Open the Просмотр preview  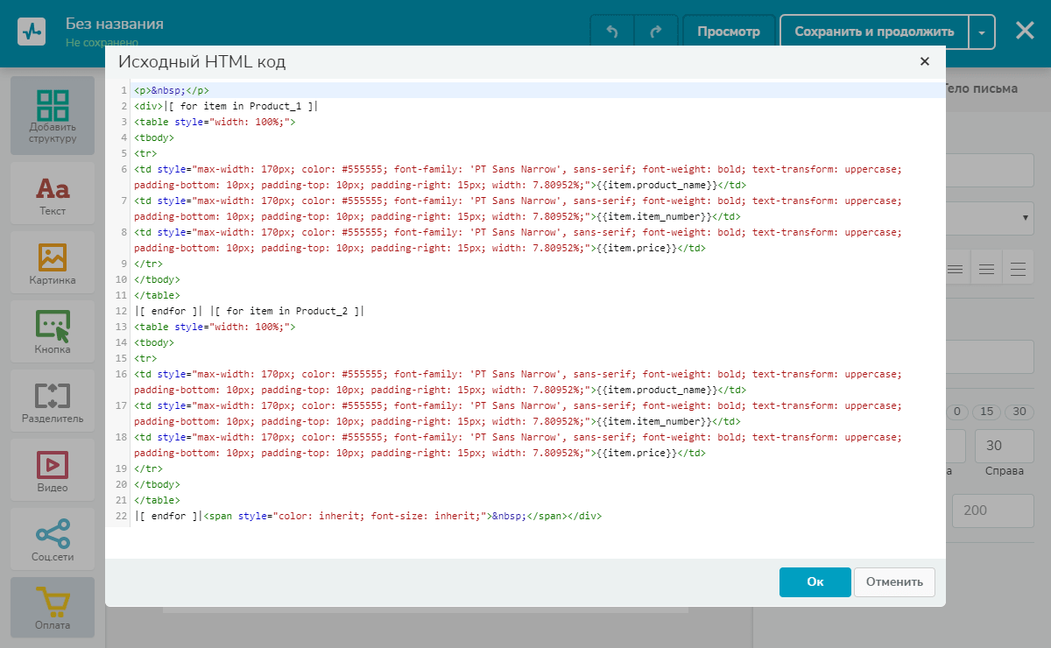point(729,32)
